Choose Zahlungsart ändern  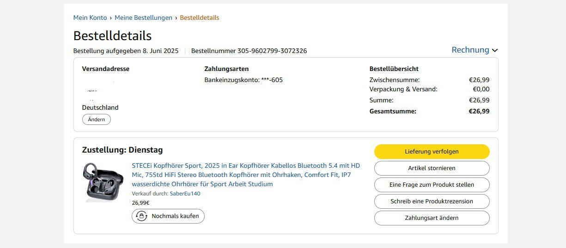tap(432, 218)
